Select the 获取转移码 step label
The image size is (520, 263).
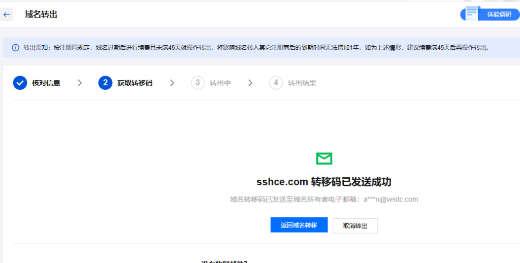(135, 83)
